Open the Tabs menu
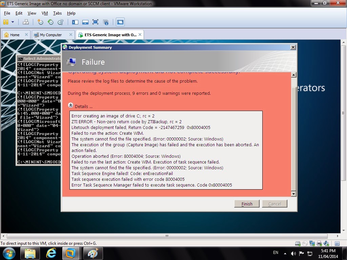Viewport: 347px width, 260px height. click(57, 13)
